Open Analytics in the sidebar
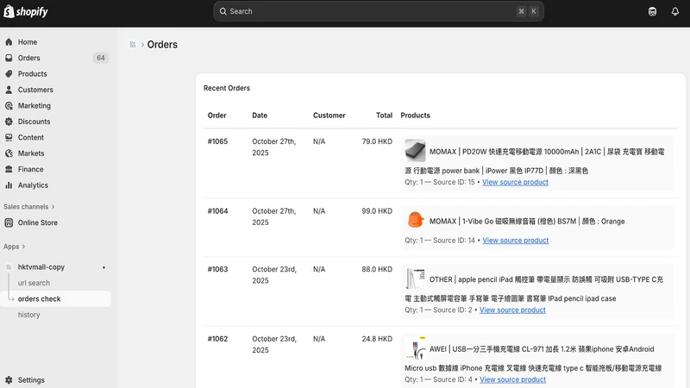The image size is (690, 388). (x=33, y=185)
